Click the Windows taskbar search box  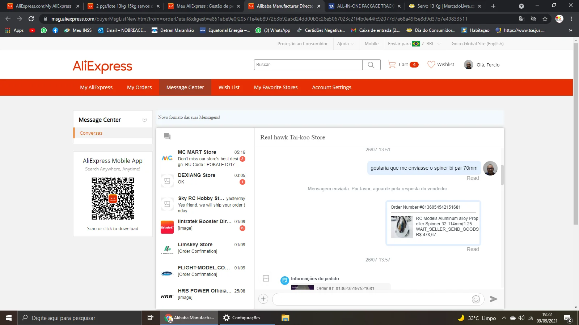pyautogui.click(x=80, y=318)
